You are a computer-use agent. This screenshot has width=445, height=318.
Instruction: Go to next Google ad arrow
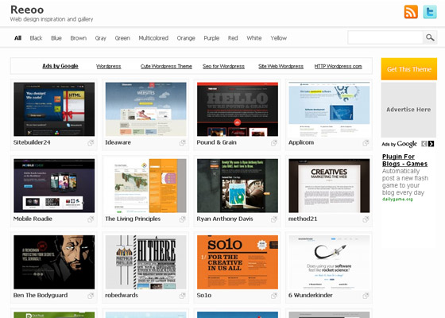pos(431,144)
